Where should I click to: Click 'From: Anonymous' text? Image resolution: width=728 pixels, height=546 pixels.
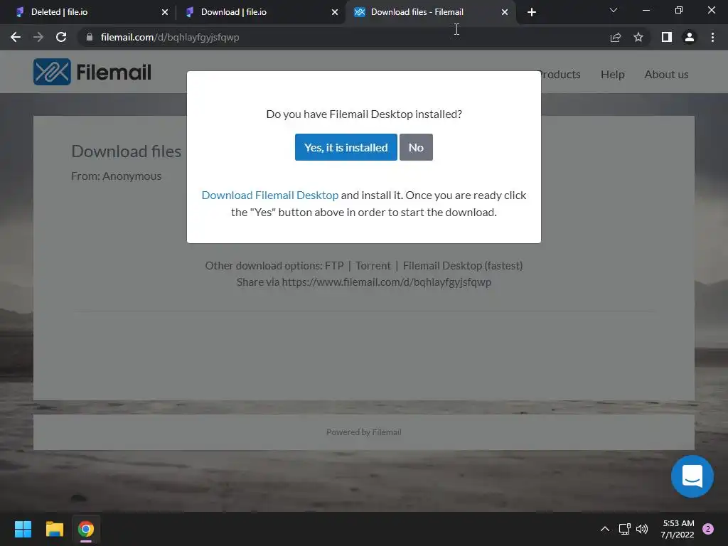(116, 176)
